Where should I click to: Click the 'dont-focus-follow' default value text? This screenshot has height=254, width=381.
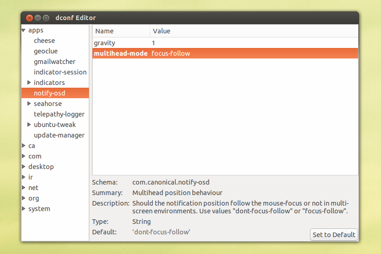[161, 232]
